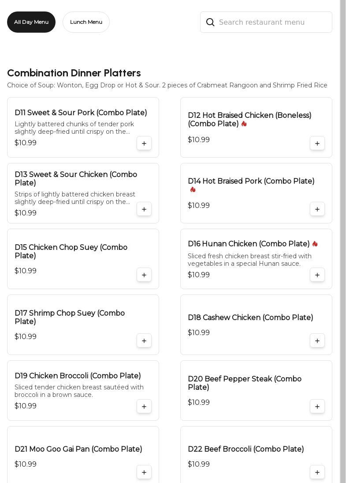This screenshot has width=346, height=483.
Task: Open D16 Hunan Chicken item title
Action: tap(249, 244)
